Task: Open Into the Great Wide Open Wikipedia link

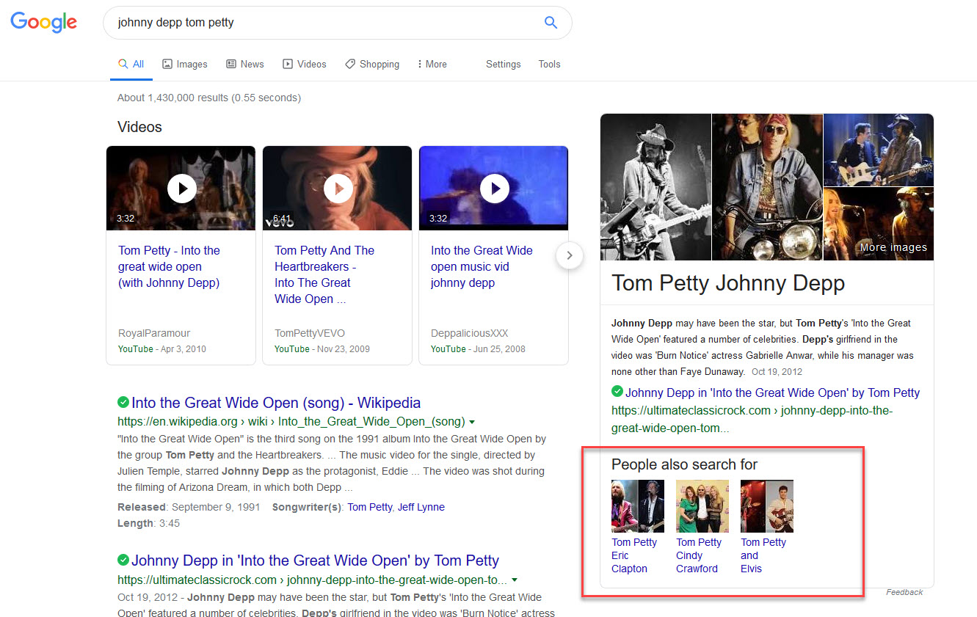Action: click(276, 403)
